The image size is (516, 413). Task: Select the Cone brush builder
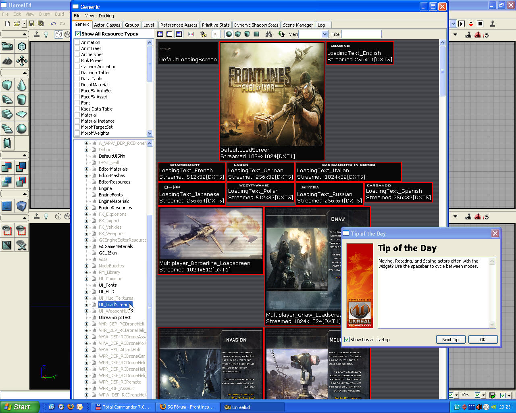22,85
